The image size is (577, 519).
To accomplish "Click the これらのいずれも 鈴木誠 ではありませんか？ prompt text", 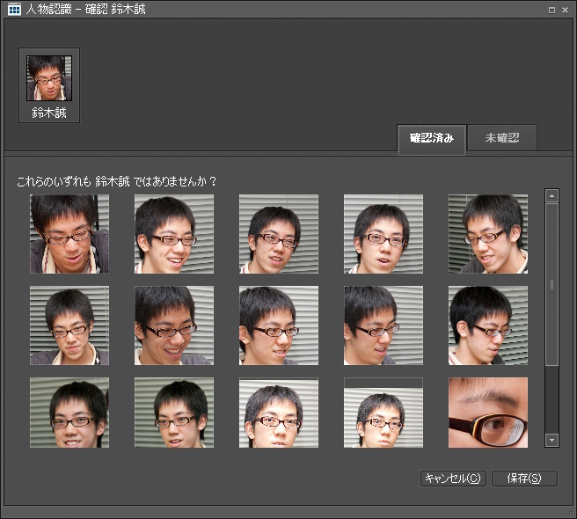I will pos(117,181).
